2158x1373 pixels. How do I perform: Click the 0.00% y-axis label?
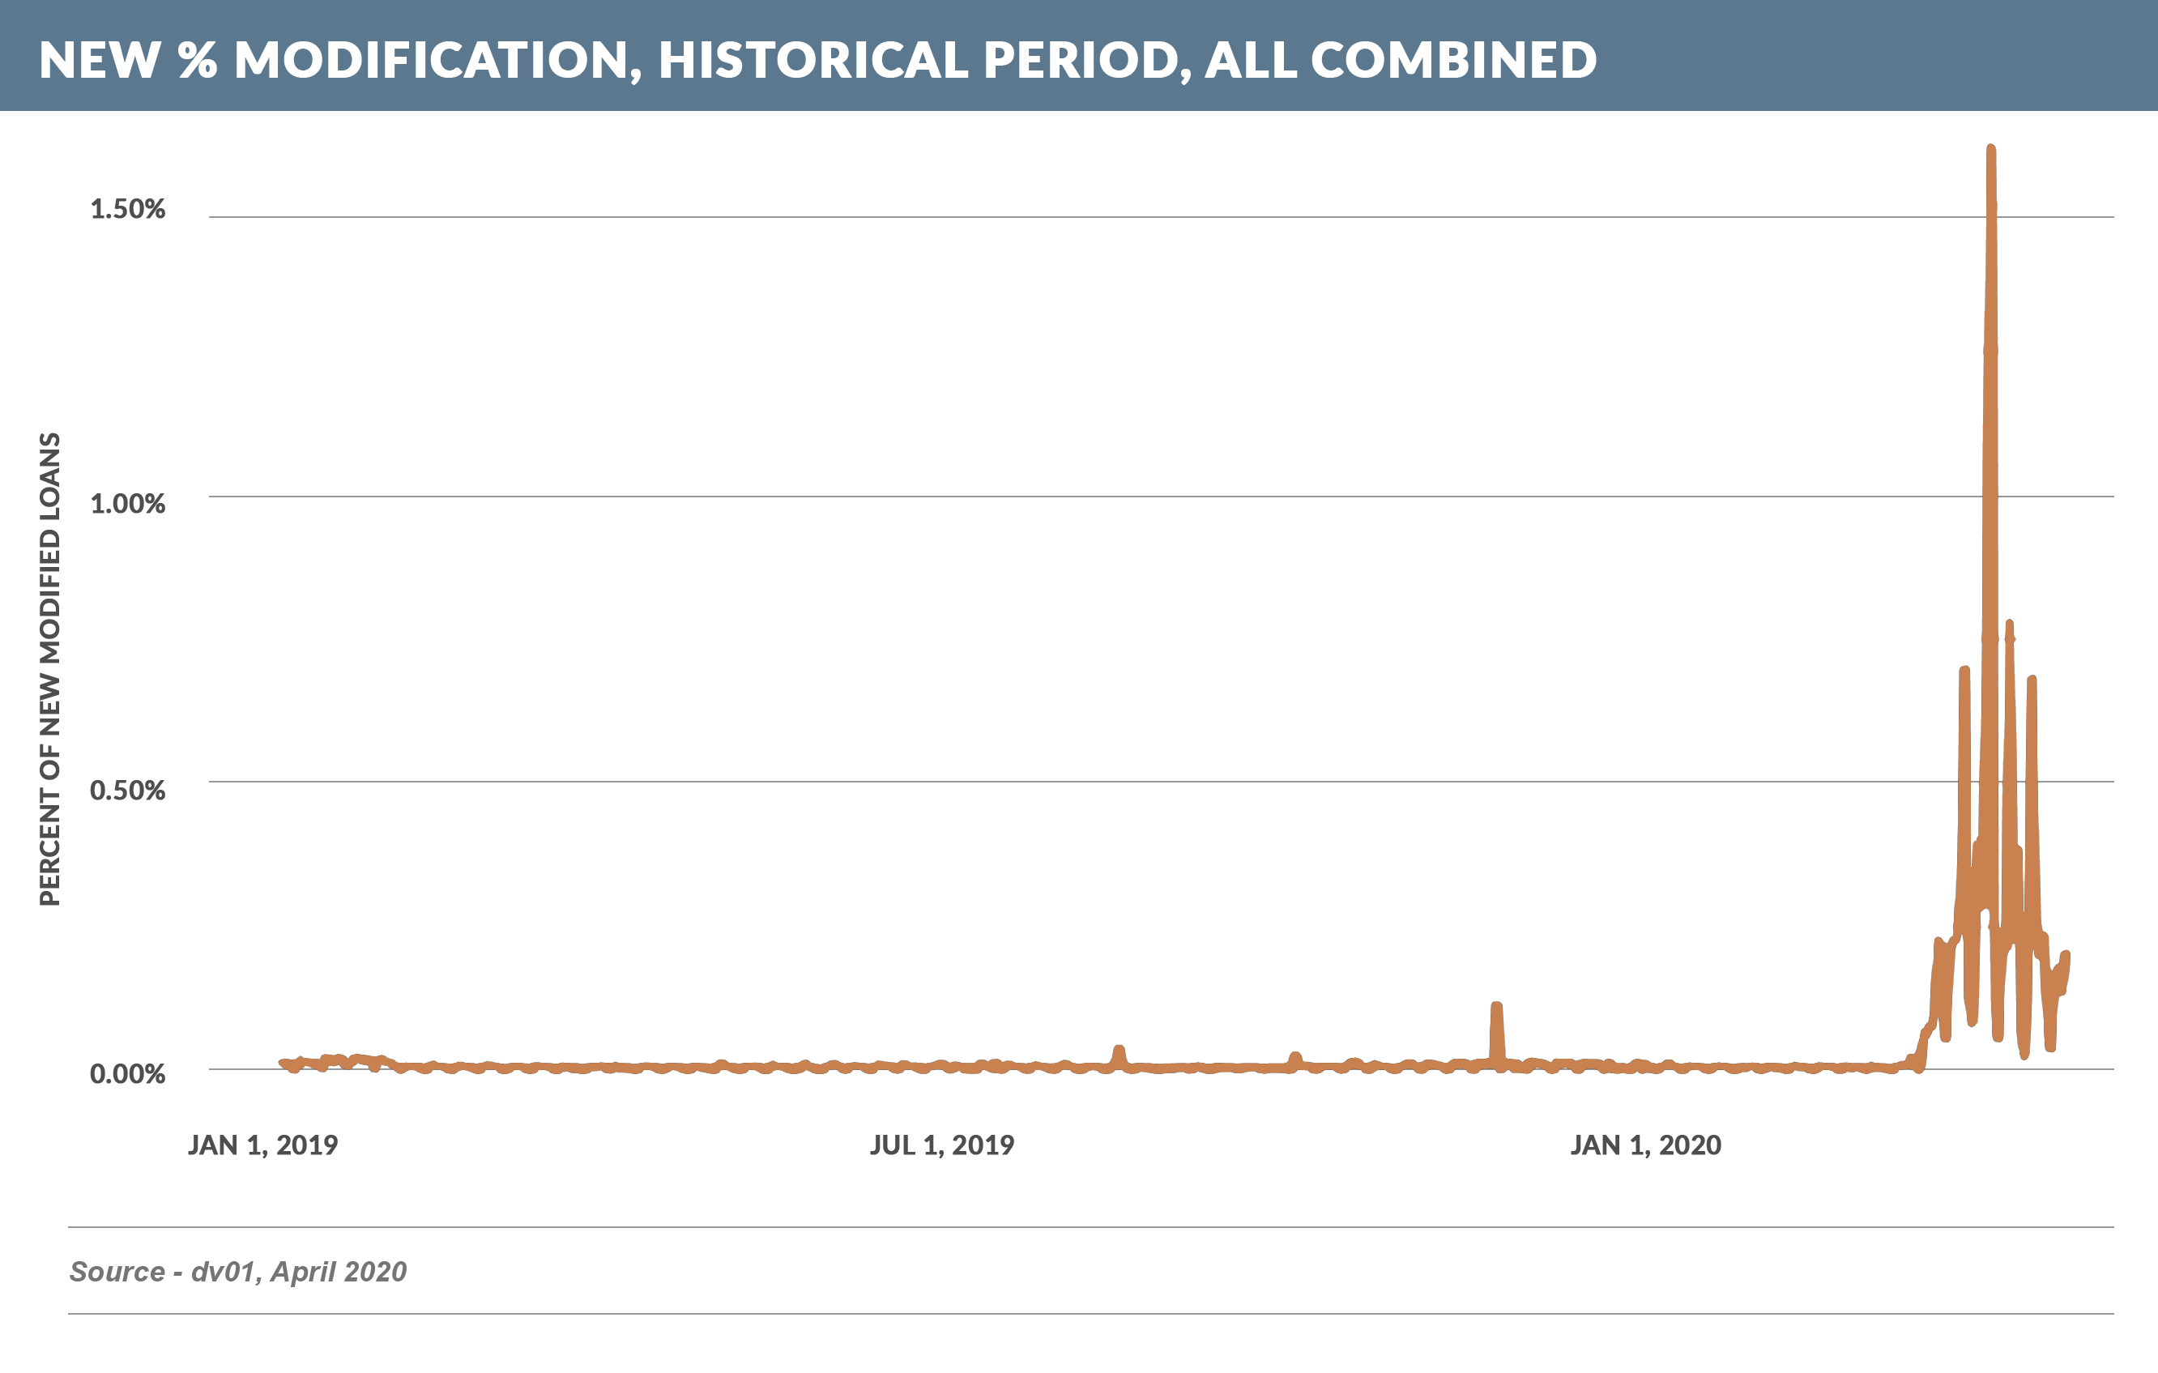tap(128, 1073)
